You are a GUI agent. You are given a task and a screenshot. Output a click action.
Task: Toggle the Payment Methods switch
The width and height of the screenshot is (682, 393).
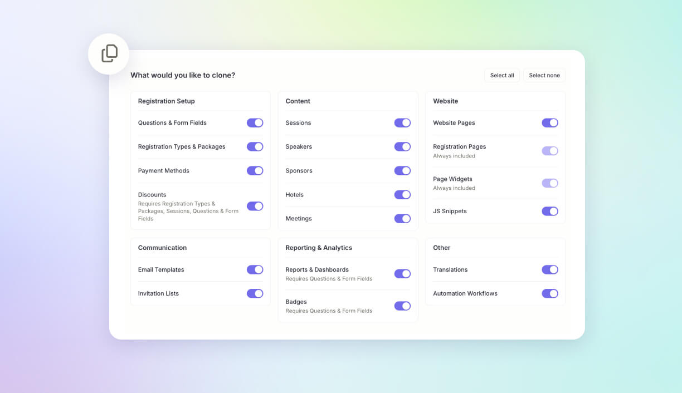(255, 170)
